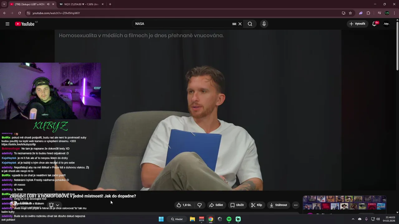Screen dimensions: 399x224
Task: Open the account avatar menu
Action: coord(386,24)
